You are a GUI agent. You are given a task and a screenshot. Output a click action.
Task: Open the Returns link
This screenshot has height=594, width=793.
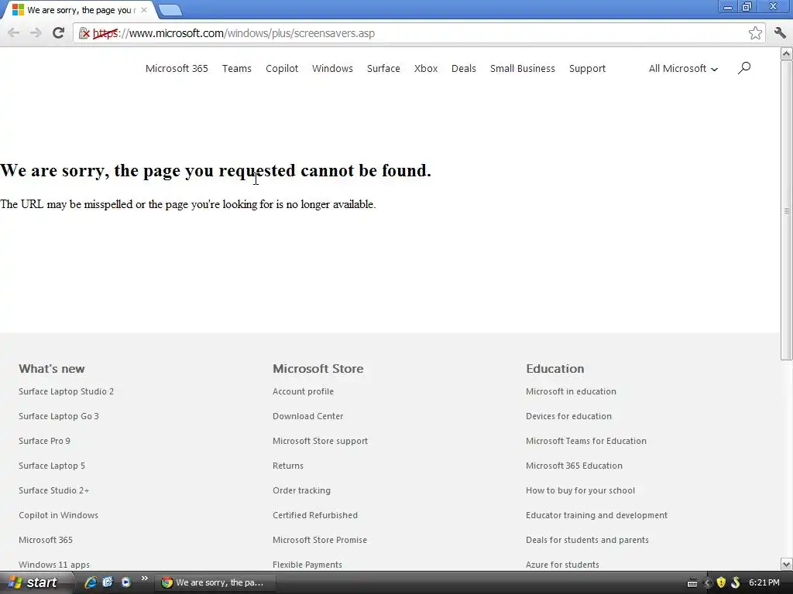(288, 466)
